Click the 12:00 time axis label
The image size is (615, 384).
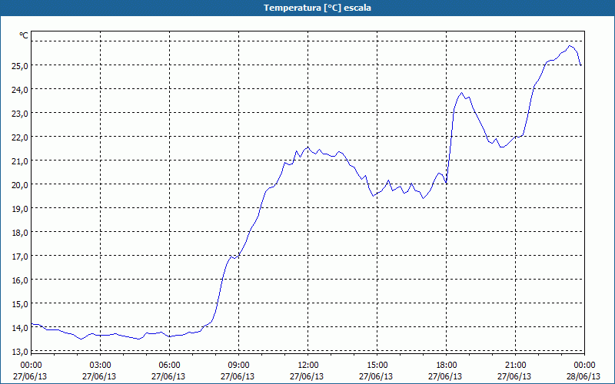[x=308, y=366]
